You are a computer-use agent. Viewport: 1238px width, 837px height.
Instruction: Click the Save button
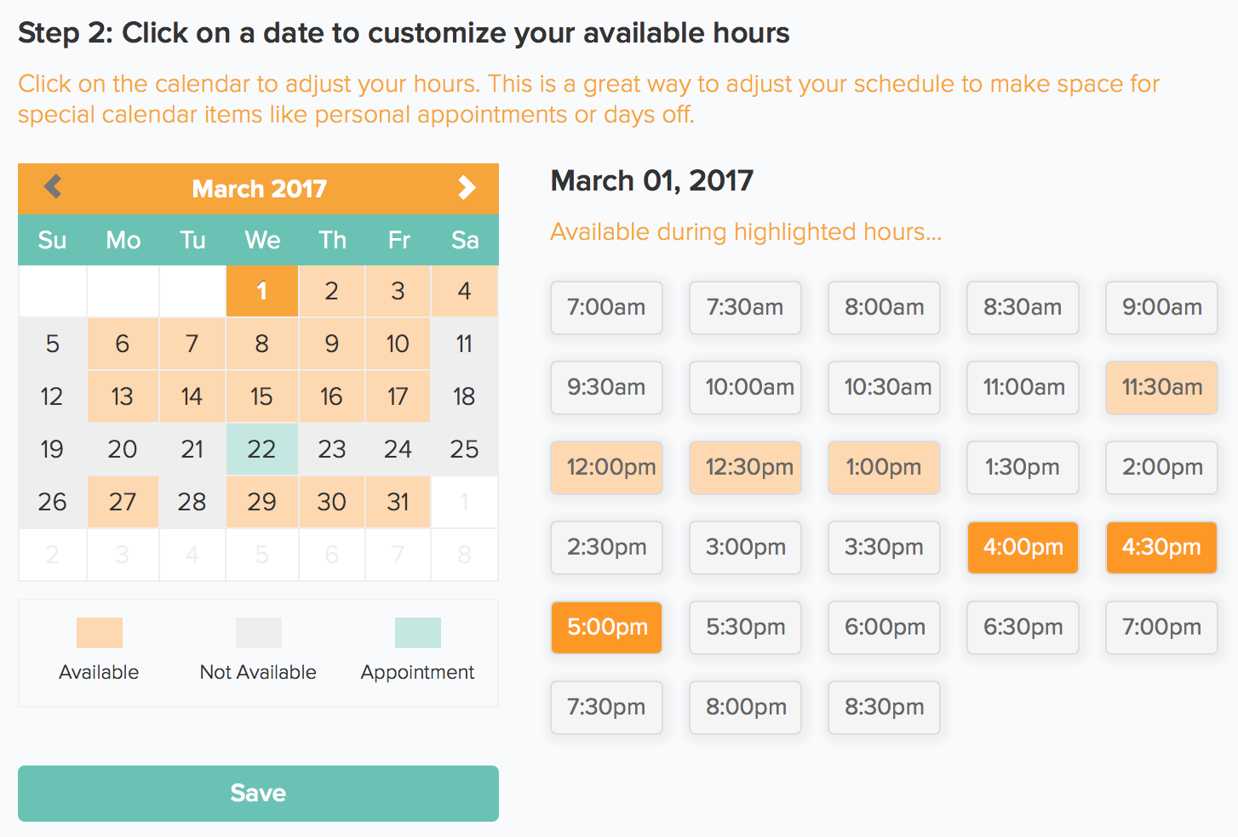coord(258,793)
